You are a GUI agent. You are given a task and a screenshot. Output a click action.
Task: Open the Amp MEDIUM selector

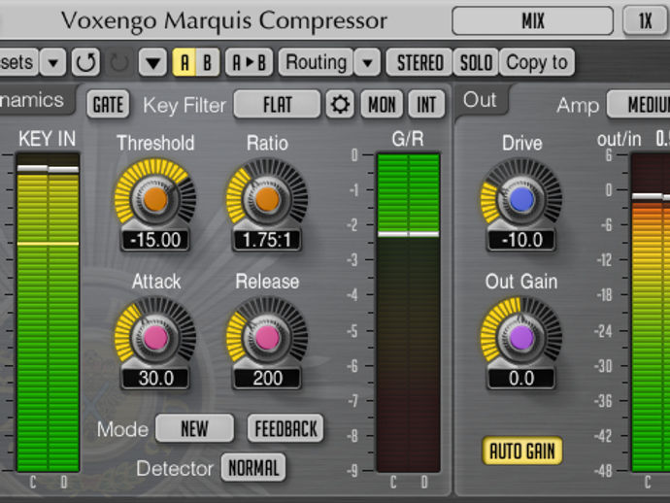[x=639, y=104]
